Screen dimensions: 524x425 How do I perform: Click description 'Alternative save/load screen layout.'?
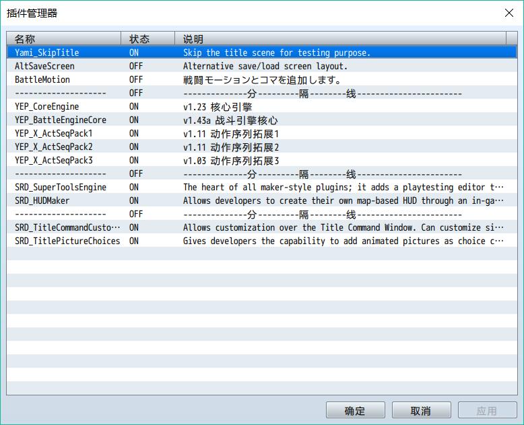pos(265,66)
